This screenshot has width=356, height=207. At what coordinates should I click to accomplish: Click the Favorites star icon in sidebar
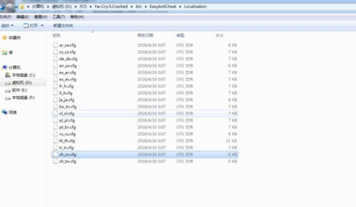4,37
